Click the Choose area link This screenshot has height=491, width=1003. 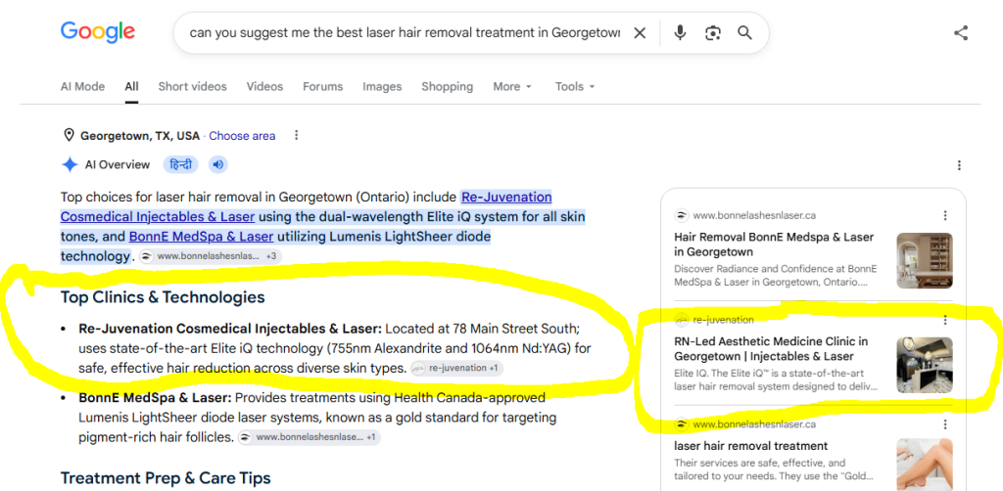[242, 135]
